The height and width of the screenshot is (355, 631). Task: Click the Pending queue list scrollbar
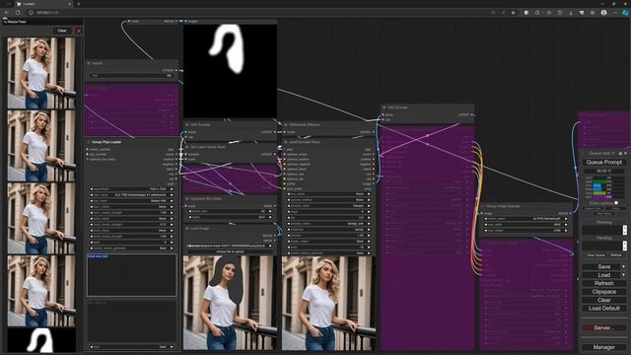[x=624, y=246]
